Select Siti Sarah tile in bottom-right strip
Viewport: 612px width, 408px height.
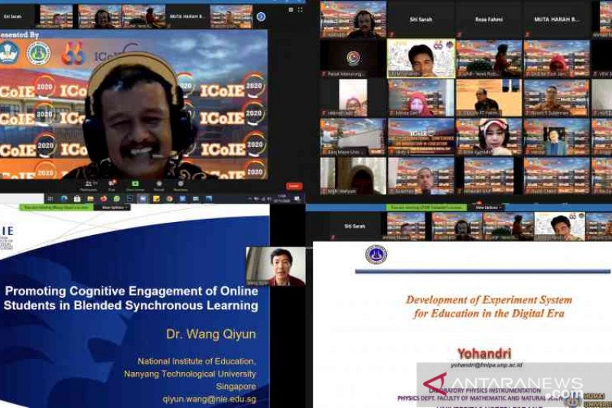coord(354,226)
